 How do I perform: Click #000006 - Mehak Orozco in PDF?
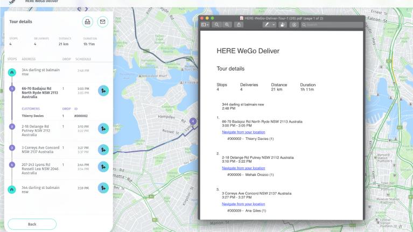pos(250,175)
